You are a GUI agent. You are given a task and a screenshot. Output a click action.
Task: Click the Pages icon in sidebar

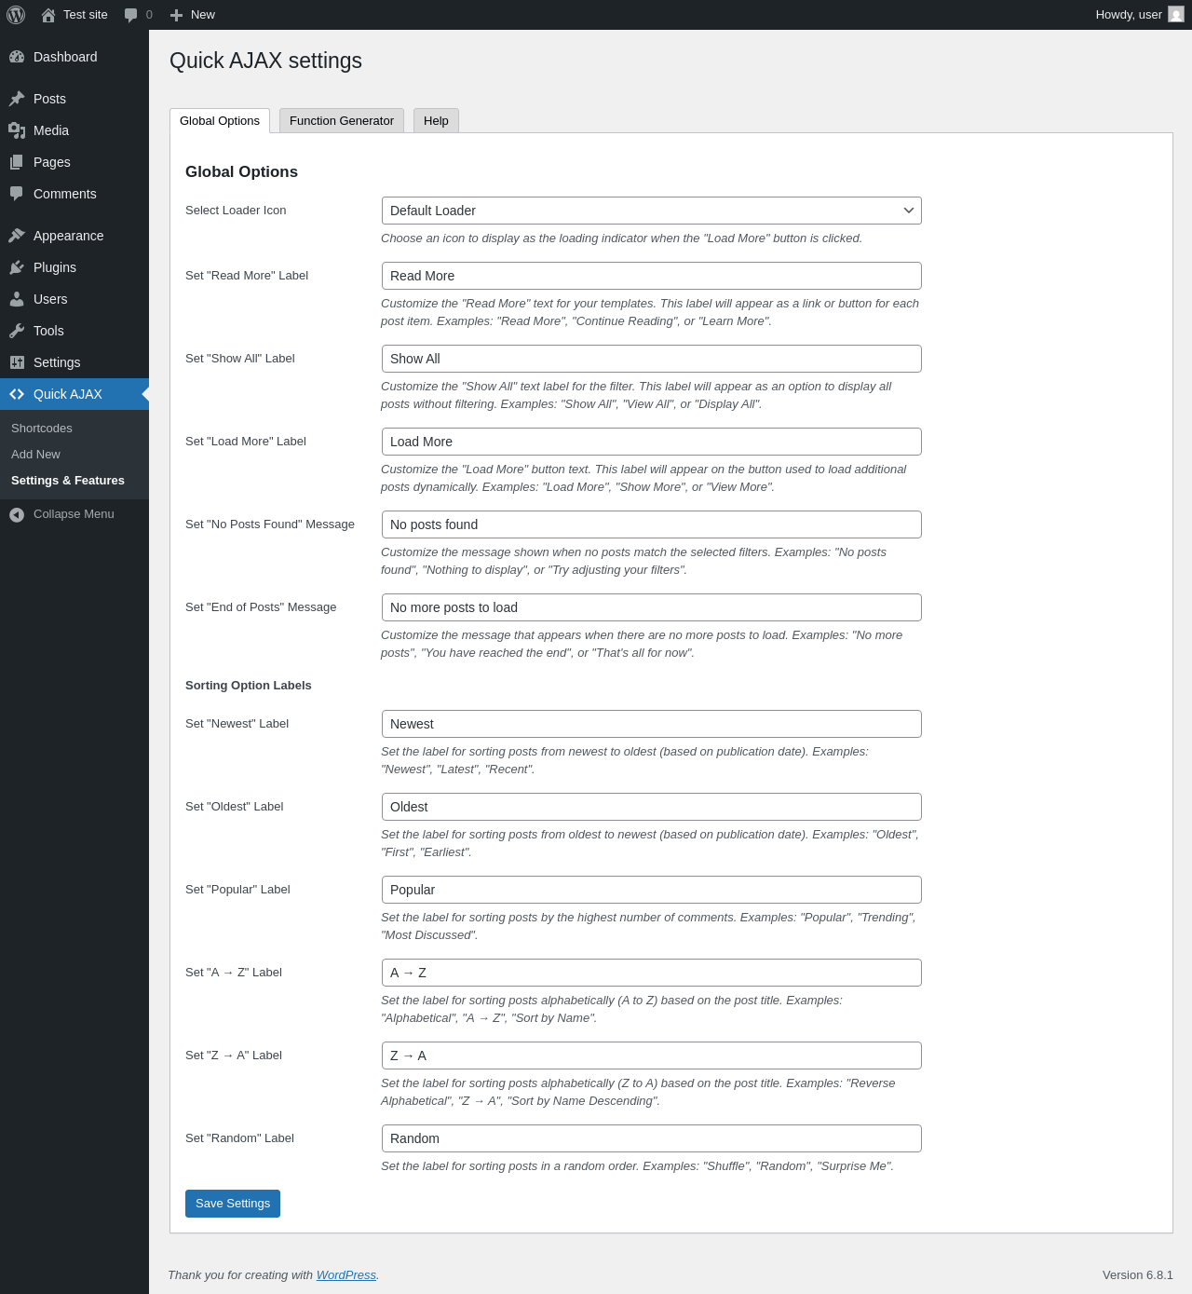point(17,162)
